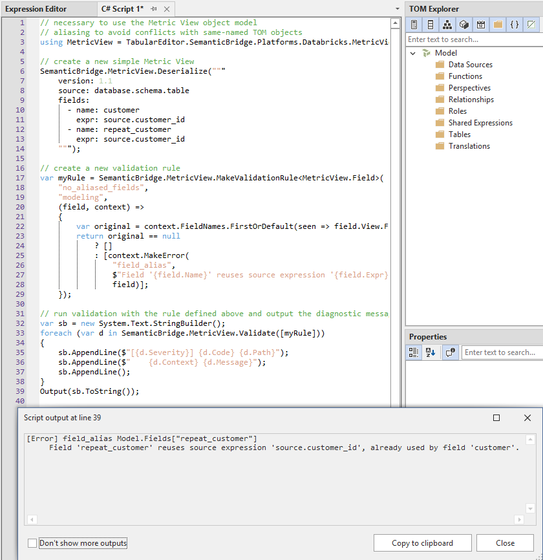Activate the C# Script 1* tab

pyautogui.click(x=122, y=9)
